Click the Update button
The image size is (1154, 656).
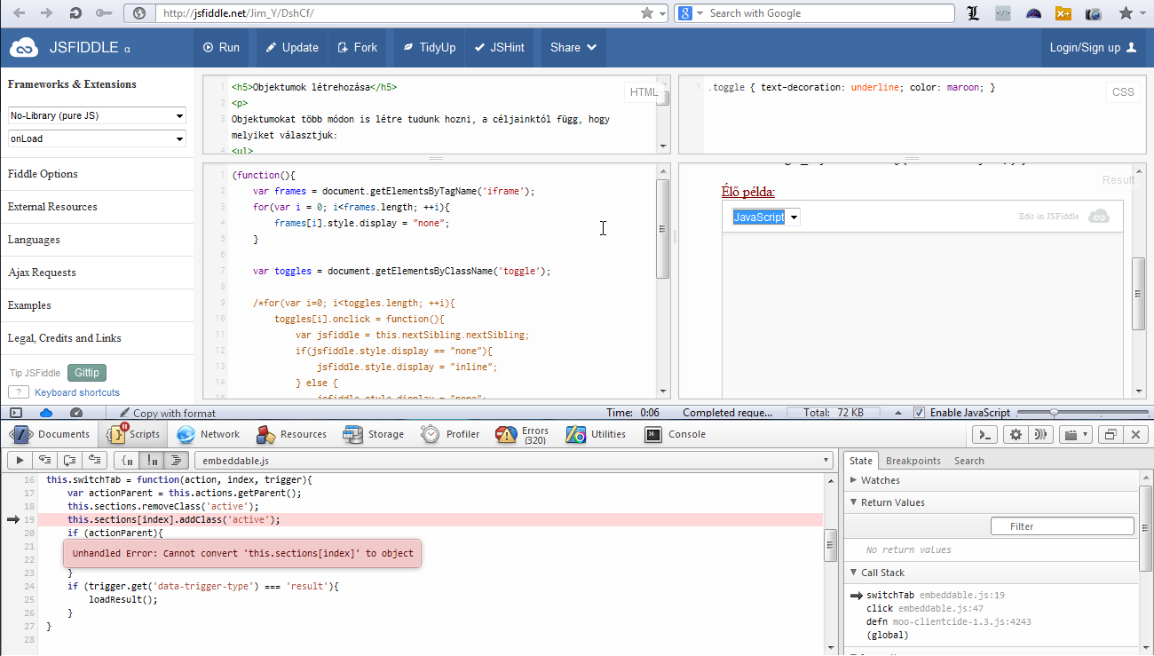coord(292,48)
